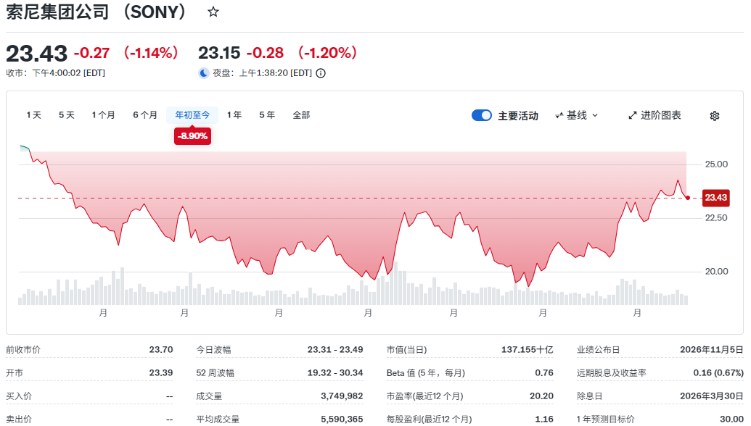Click the 收市 time 下午4:00:02 [EDT]

(68, 73)
